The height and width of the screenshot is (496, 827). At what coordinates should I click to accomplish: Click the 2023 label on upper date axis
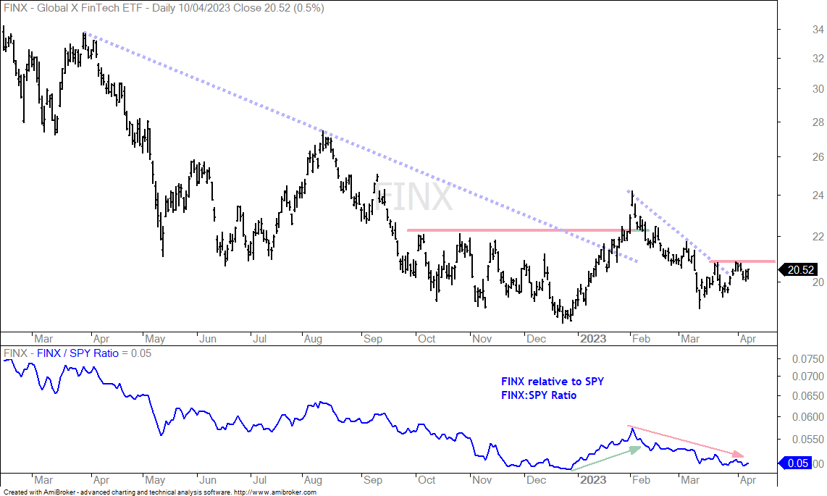593,339
